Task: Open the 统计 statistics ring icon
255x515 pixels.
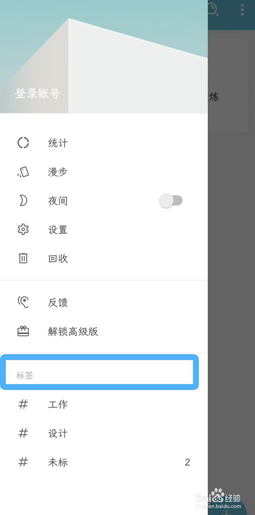Action: (x=23, y=143)
